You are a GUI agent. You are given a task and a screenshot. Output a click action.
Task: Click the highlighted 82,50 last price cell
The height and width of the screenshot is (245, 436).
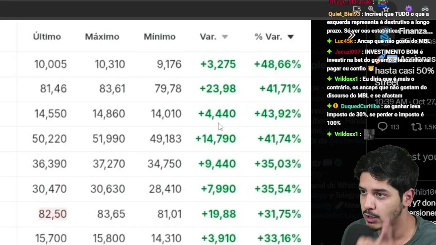pyautogui.click(x=52, y=214)
